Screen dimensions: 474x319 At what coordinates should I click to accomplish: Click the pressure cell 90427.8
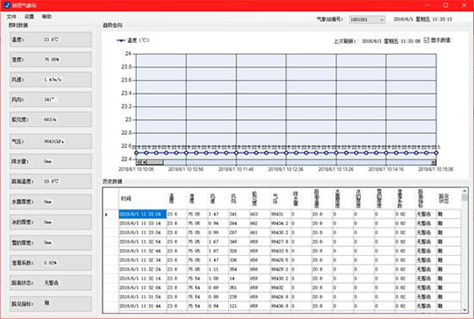coord(281,242)
